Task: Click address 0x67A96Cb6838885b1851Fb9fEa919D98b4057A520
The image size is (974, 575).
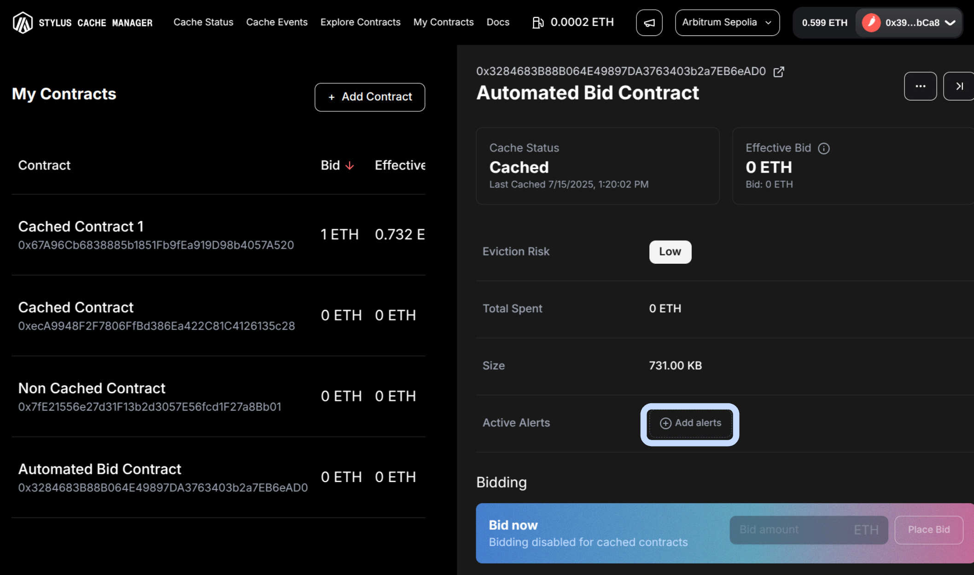Action: pos(156,245)
